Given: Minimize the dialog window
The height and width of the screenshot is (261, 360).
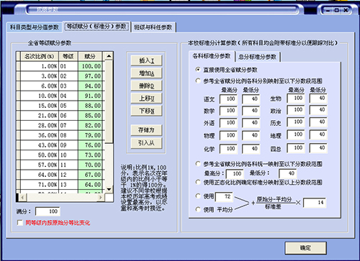Looking at the screenshot, I should (x=328, y=10).
